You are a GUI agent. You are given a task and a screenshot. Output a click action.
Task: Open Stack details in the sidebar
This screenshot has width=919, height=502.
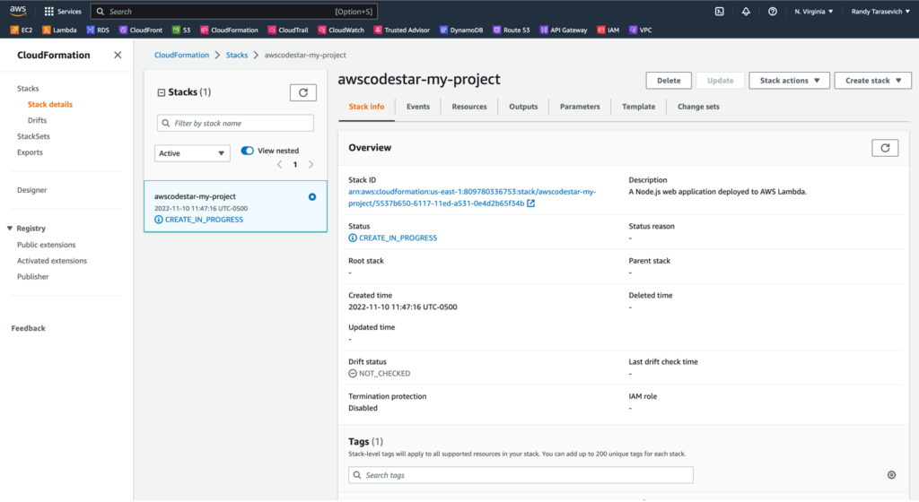tap(50, 104)
